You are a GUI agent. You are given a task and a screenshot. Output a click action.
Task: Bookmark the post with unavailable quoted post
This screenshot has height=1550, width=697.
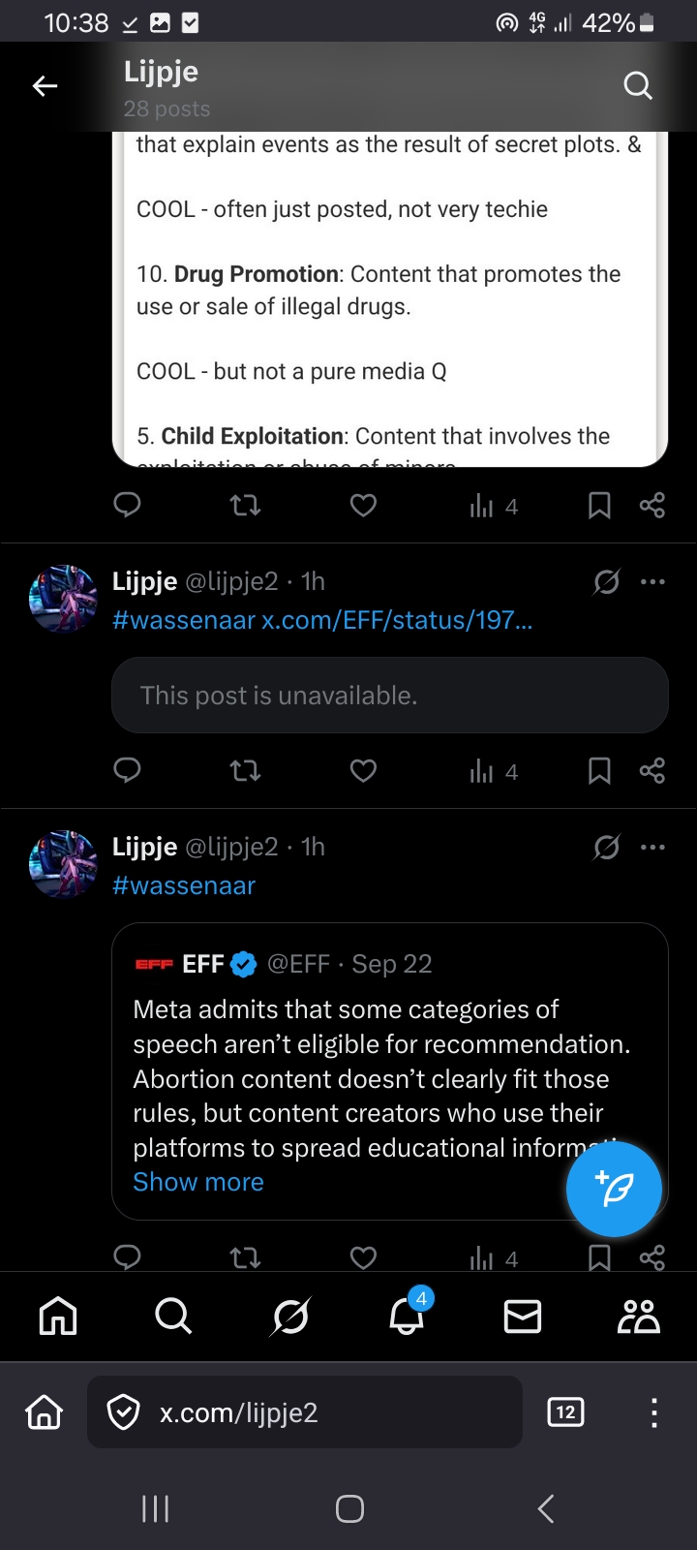coord(599,771)
